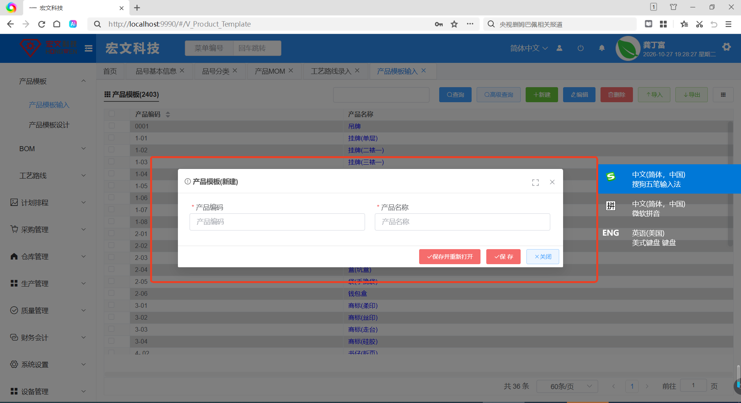741x403 pixels.
Task: Check the row 1-02 checkbox
Action: coord(112,150)
